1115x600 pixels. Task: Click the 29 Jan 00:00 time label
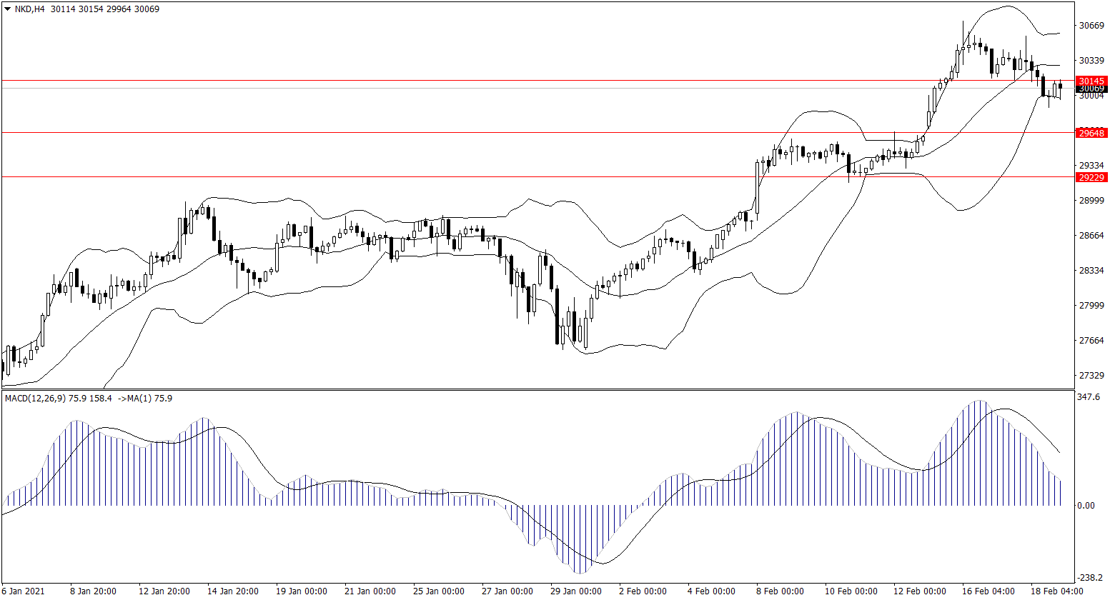(x=575, y=591)
